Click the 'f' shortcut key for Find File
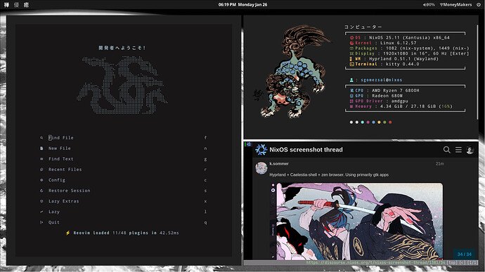The height and width of the screenshot is (272, 485). tap(205, 138)
